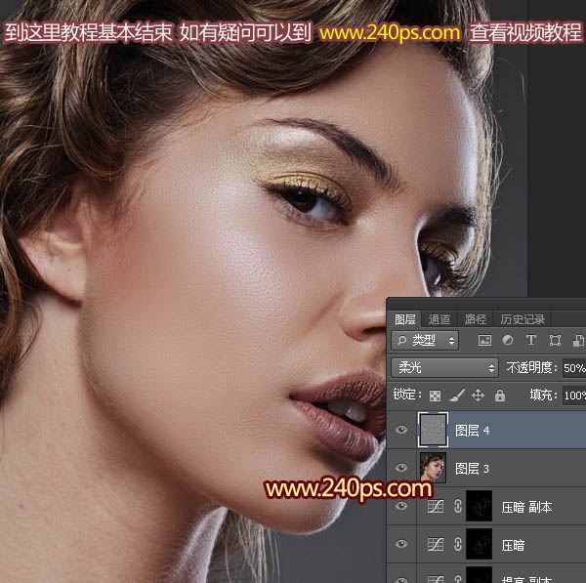Lock transparent pixels checkerboard icon
The image size is (586, 583).
coord(435,396)
